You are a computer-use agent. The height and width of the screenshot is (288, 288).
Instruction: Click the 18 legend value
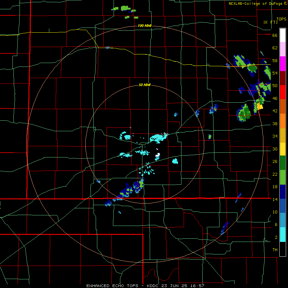275,187
